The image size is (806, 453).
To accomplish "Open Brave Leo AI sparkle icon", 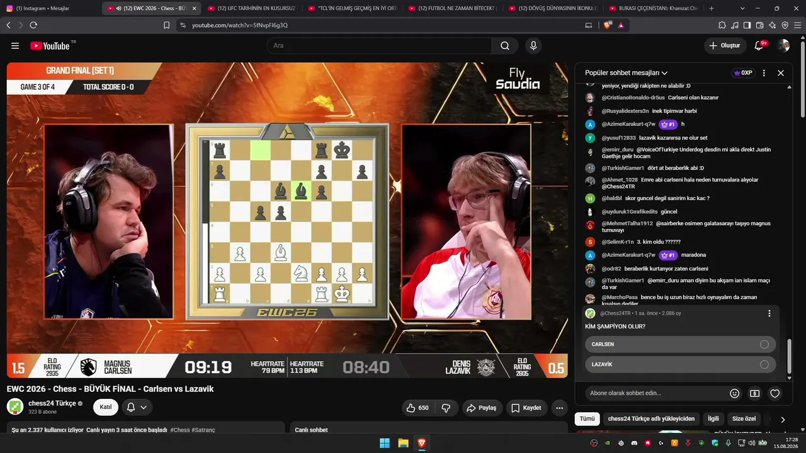I will pos(773,25).
